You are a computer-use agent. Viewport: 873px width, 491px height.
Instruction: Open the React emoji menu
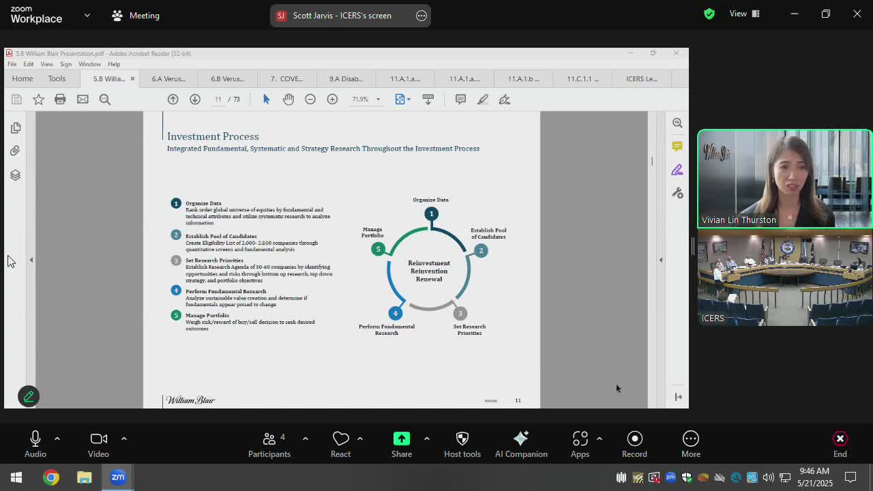click(x=340, y=444)
